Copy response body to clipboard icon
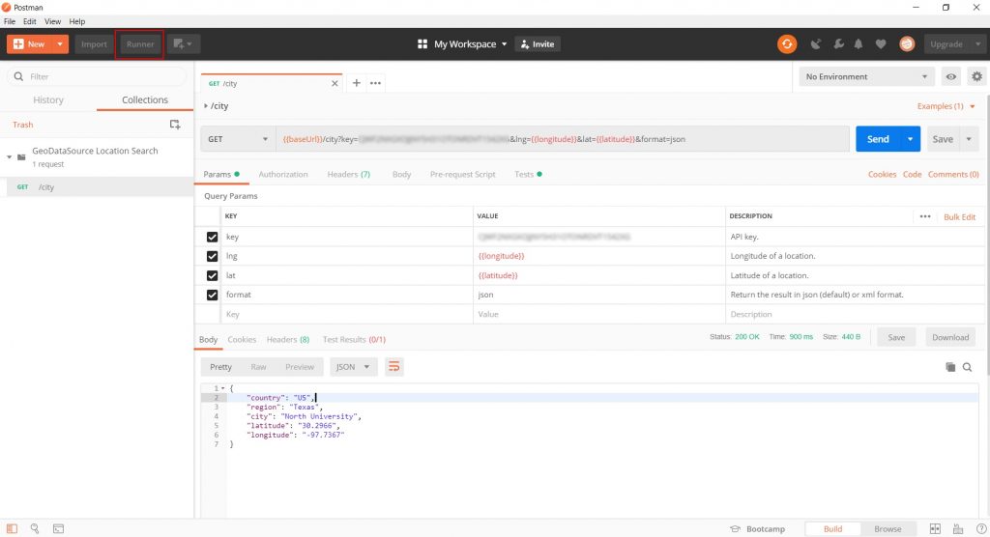 tap(950, 367)
